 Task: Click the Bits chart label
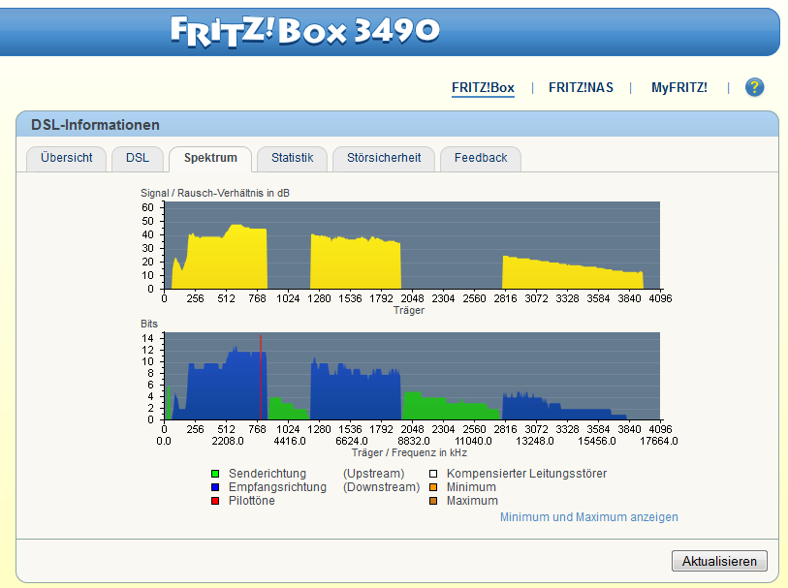pos(149,324)
